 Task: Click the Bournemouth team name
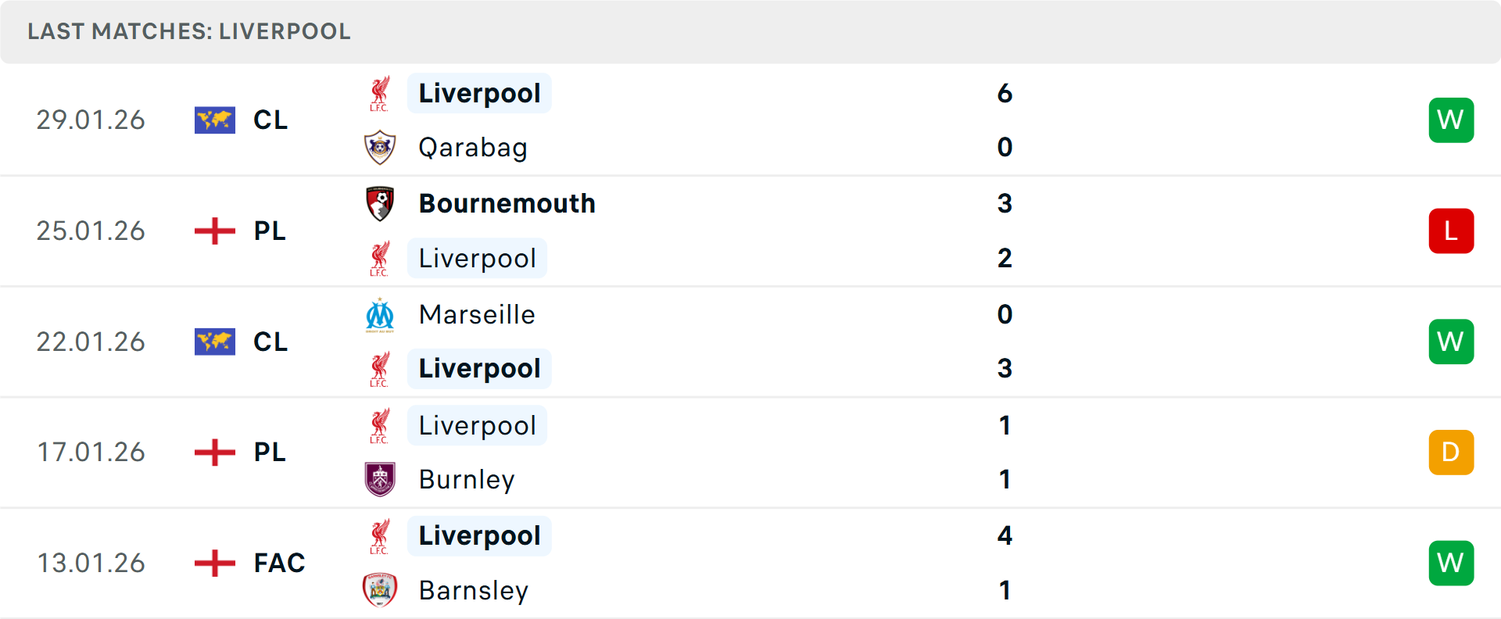tap(507, 203)
